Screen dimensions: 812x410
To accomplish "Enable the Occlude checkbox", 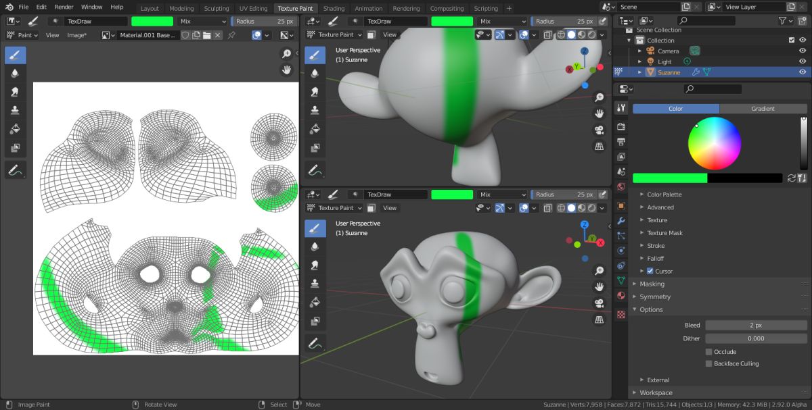I will pos(709,351).
